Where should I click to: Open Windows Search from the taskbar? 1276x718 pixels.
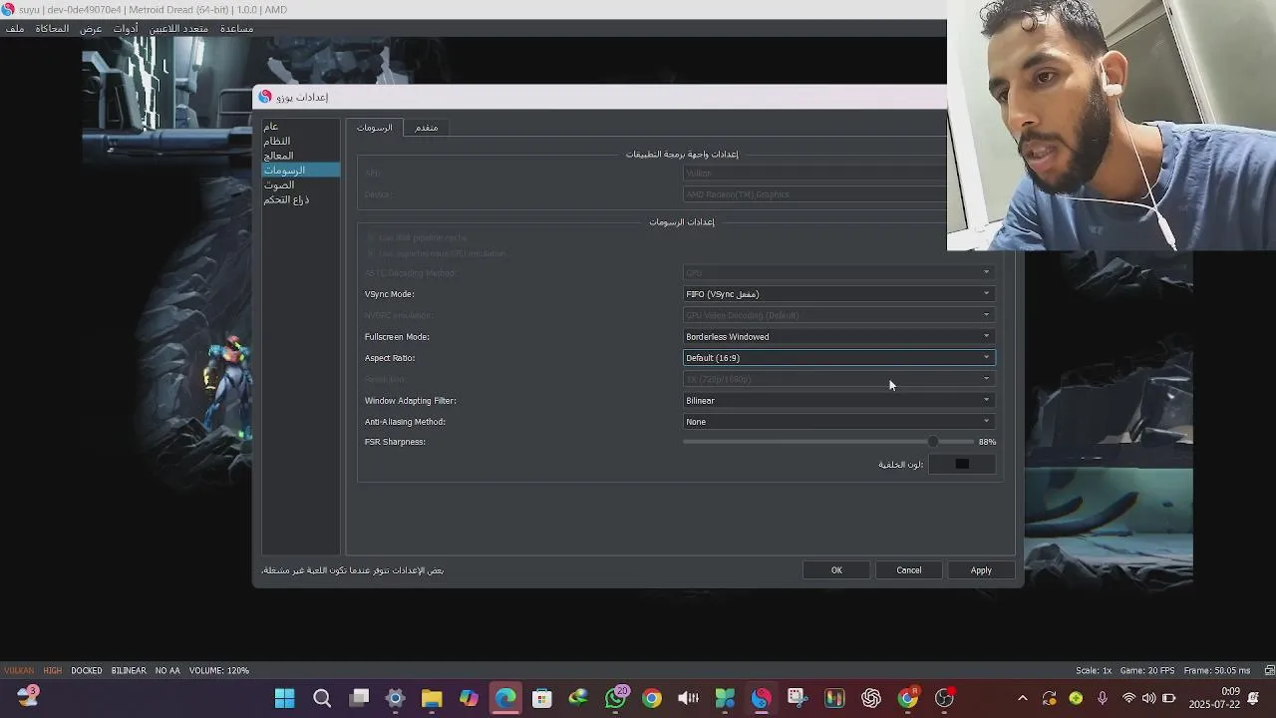click(322, 698)
